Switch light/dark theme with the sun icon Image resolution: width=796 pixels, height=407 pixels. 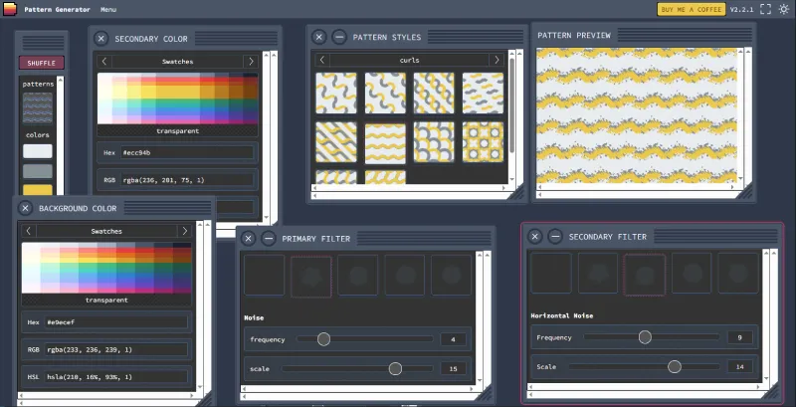tap(783, 9)
